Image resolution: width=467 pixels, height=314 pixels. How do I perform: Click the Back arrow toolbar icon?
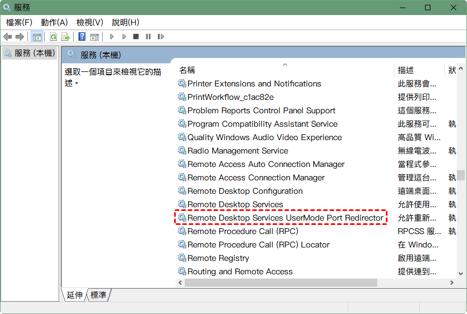click(x=8, y=37)
